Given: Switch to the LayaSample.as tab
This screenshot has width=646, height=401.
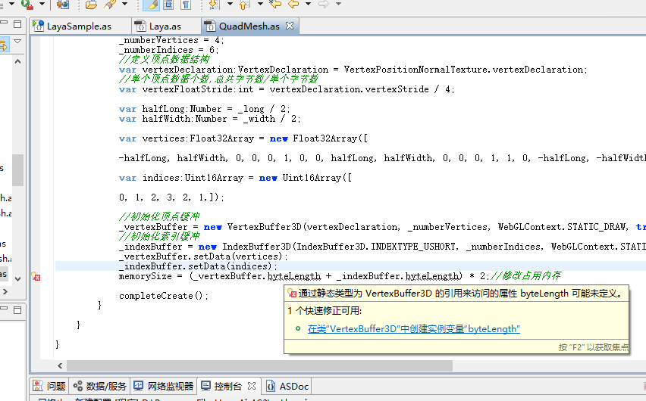Looking at the screenshot, I should click(x=73, y=26).
